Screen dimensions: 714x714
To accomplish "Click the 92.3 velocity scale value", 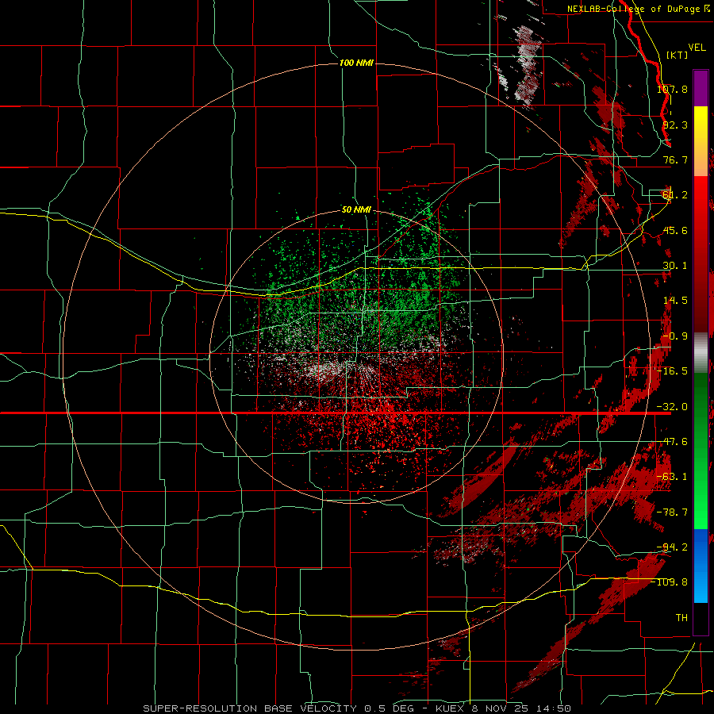I will [675, 125].
